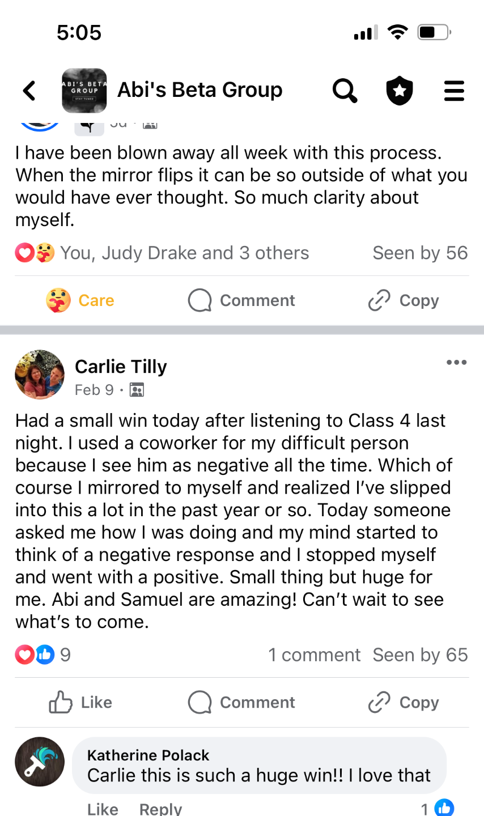Copy link of Carlie Tilly's post
This screenshot has height=816, width=484.
404,703
